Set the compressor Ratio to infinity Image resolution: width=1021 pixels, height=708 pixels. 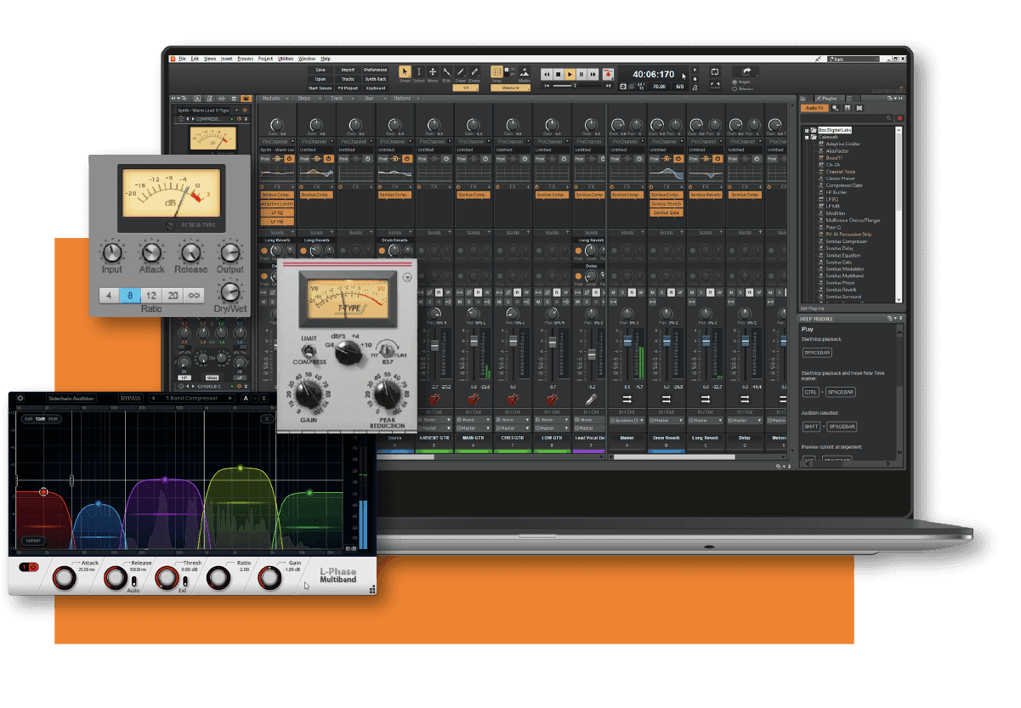click(x=194, y=295)
